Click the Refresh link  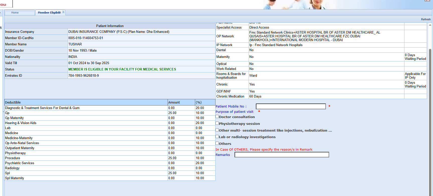point(425,19)
